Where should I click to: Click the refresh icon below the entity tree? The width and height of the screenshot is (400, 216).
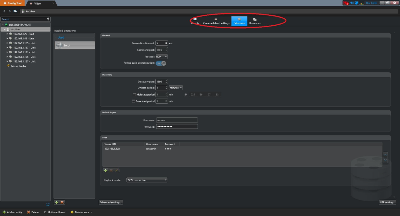pos(48,204)
